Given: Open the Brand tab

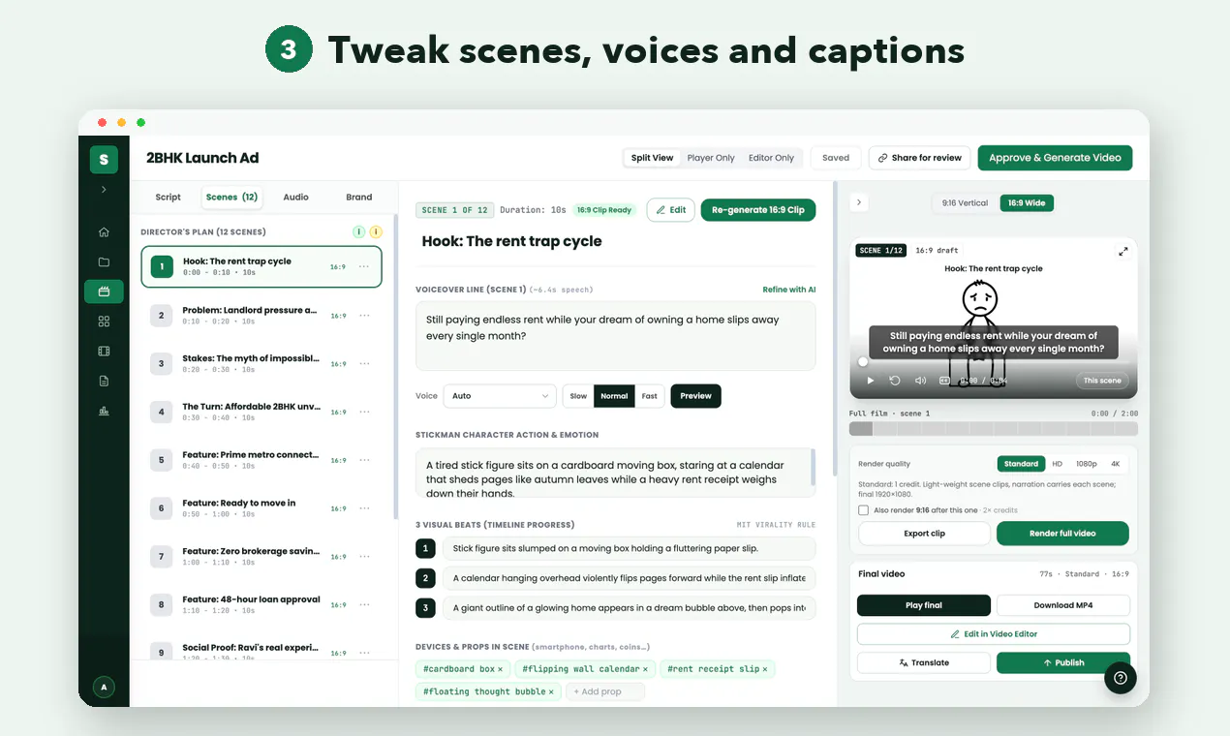Looking at the screenshot, I should click(359, 197).
